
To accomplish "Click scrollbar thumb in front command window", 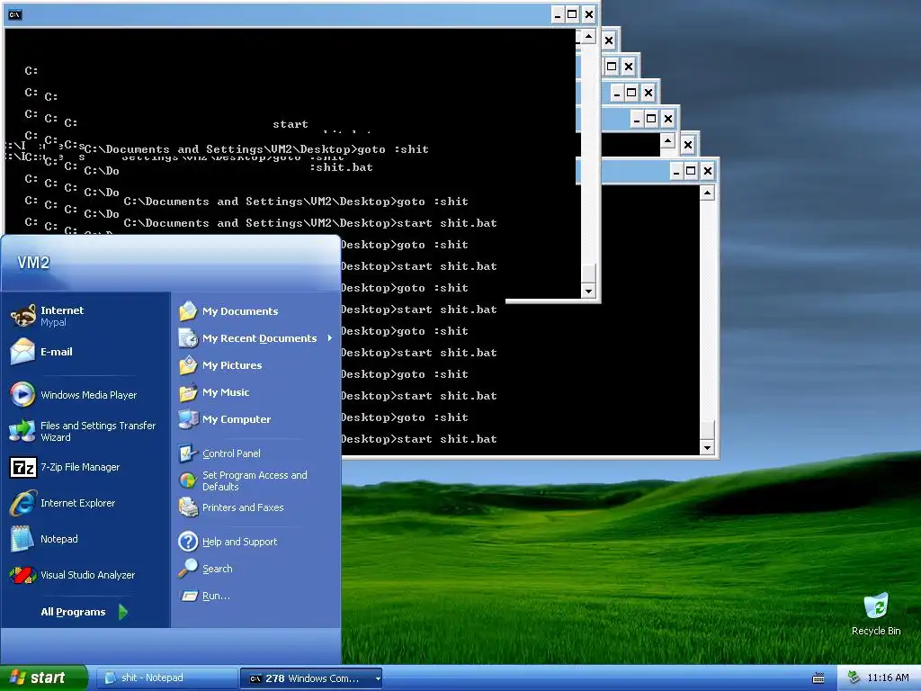I will click(x=588, y=274).
